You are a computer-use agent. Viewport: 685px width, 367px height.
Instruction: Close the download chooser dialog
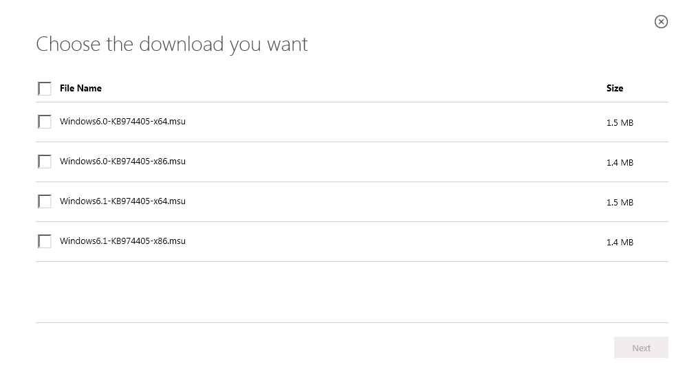click(661, 22)
